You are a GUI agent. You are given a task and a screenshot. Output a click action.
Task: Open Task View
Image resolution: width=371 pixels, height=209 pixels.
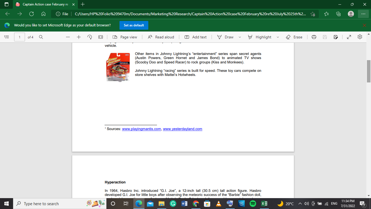(126, 204)
